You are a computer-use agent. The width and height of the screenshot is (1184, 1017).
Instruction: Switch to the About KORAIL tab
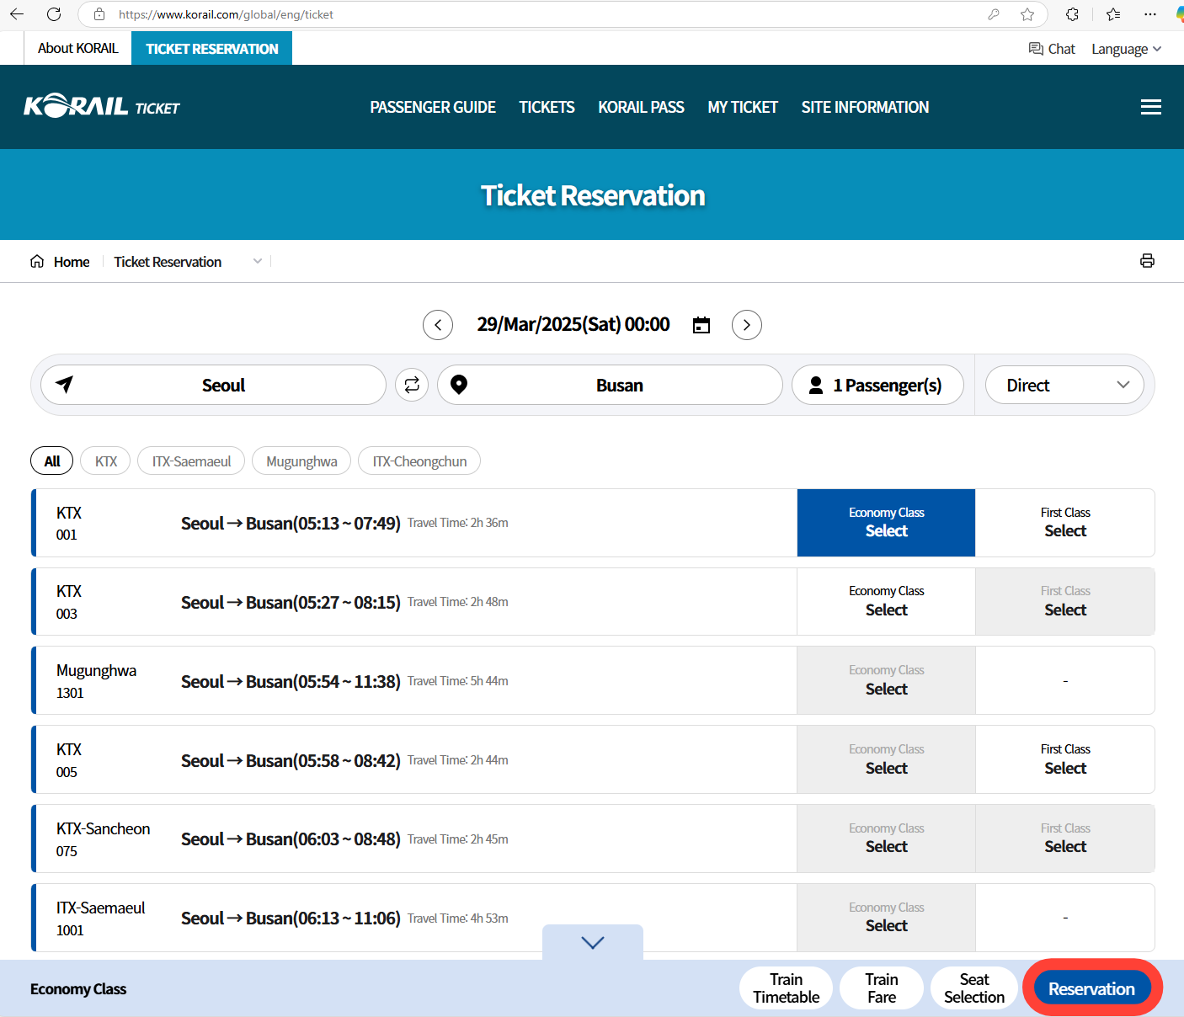77,48
